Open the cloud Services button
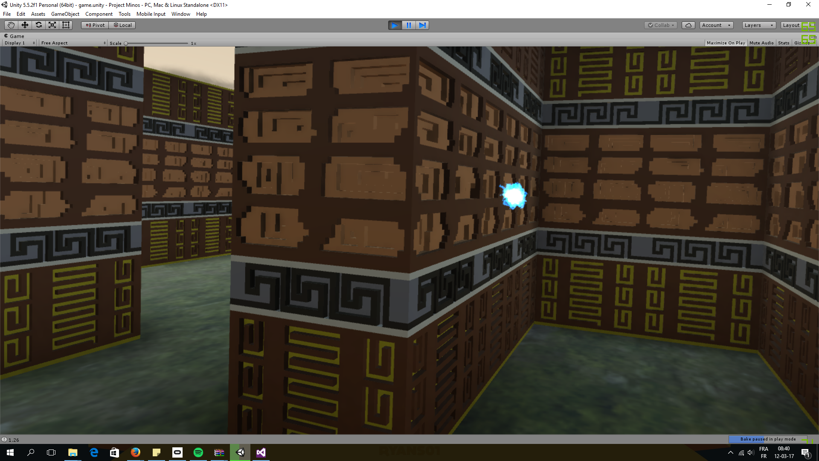 (688, 25)
